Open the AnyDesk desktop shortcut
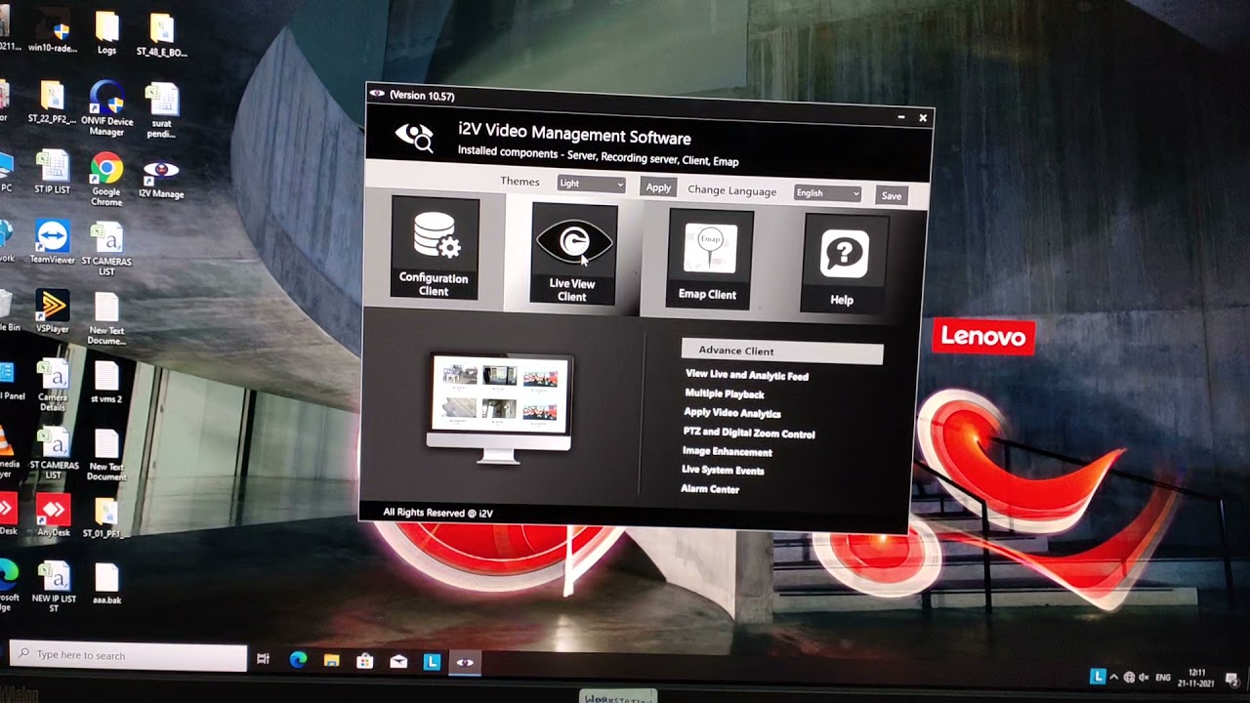Screen dimensions: 1250x703 [x=53, y=517]
